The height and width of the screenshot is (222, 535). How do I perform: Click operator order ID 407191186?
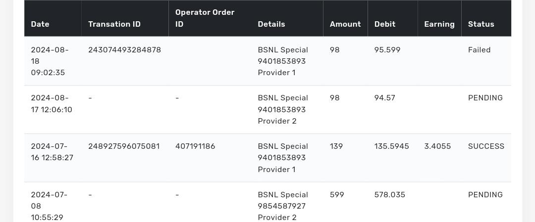[x=195, y=146]
